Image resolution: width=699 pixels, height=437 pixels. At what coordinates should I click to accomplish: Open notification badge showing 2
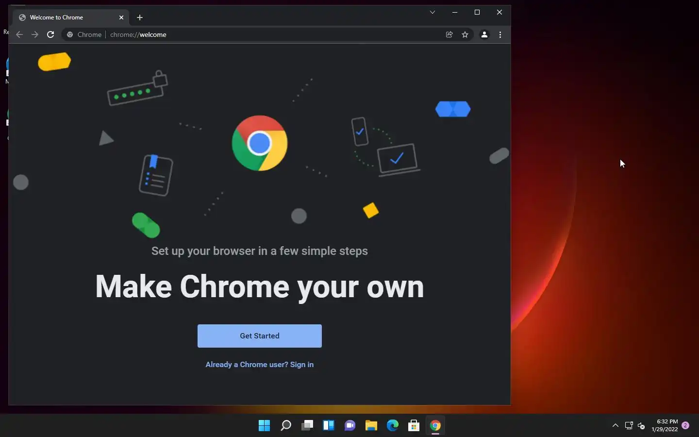pos(685,425)
